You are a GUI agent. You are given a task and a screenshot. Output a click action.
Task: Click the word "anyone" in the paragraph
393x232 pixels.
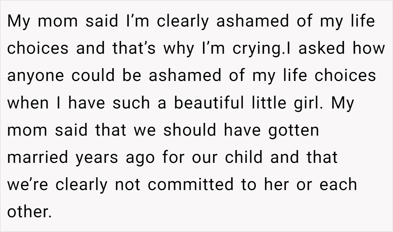point(35,76)
